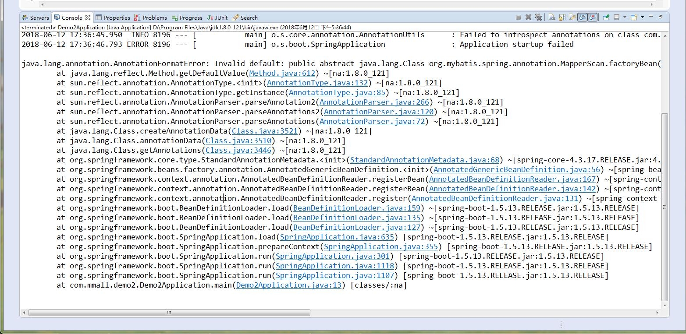Viewport: 686px width, 334px height.
Task: Follow the AnnotationType.java:132 link
Action: click(x=317, y=83)
